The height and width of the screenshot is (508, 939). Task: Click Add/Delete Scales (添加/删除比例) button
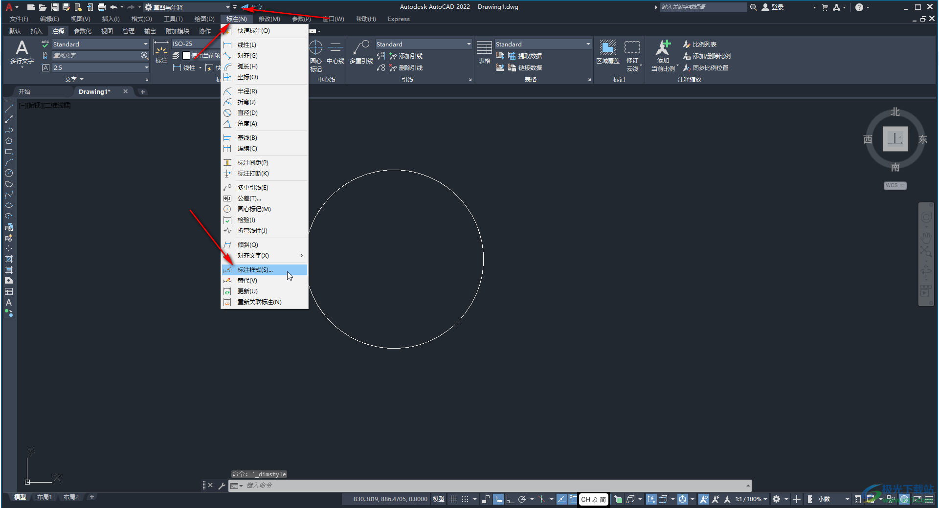click(707, 56)
